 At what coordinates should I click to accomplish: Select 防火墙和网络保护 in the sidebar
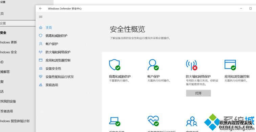58,52
